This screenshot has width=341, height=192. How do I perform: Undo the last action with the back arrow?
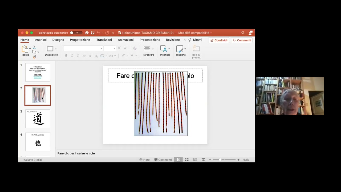(x=99, y=33)
